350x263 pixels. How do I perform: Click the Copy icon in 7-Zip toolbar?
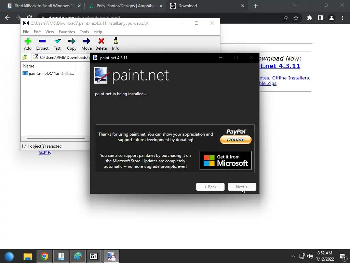pyautogui.click(x=72, y=44)
